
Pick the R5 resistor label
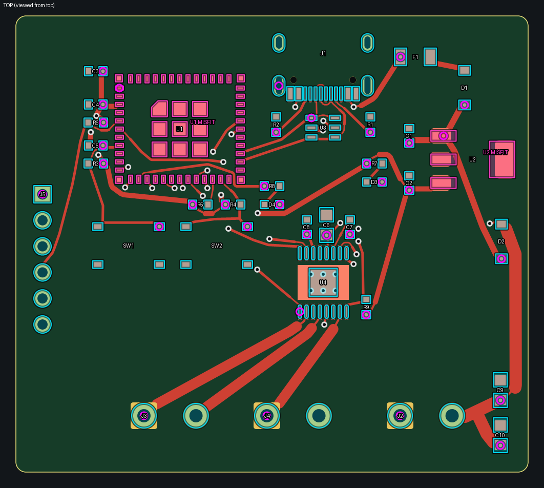(x=200, y=205)
